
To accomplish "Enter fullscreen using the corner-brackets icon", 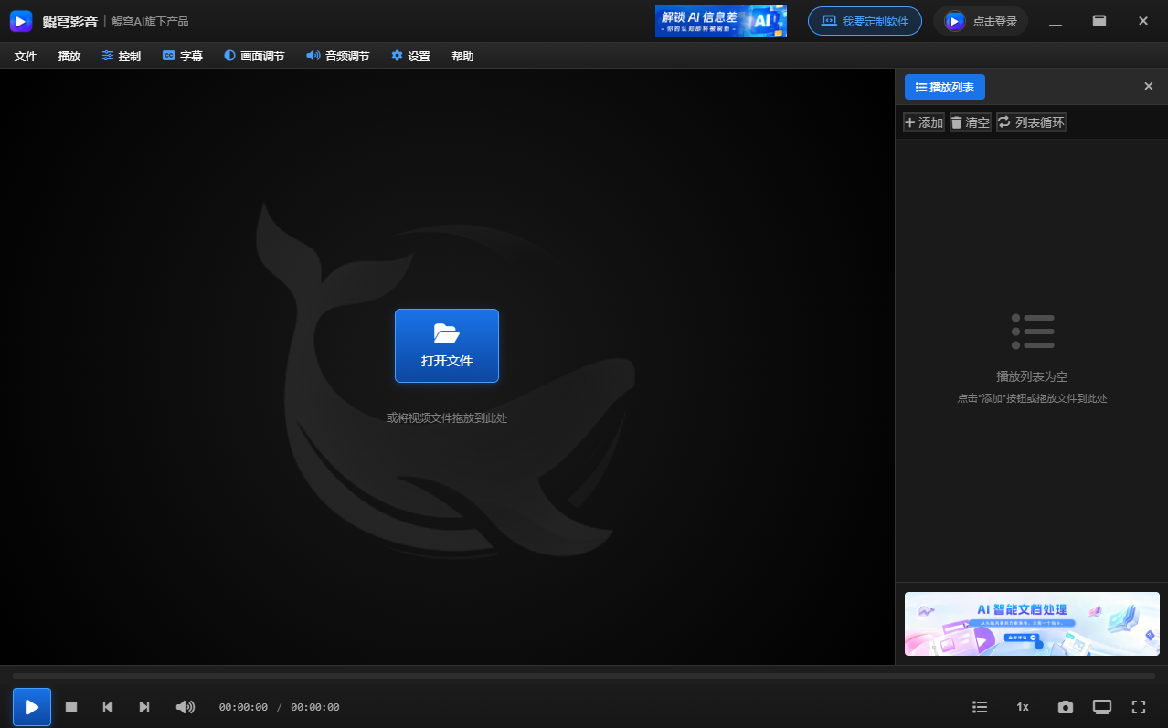I will pos(1139,706).
